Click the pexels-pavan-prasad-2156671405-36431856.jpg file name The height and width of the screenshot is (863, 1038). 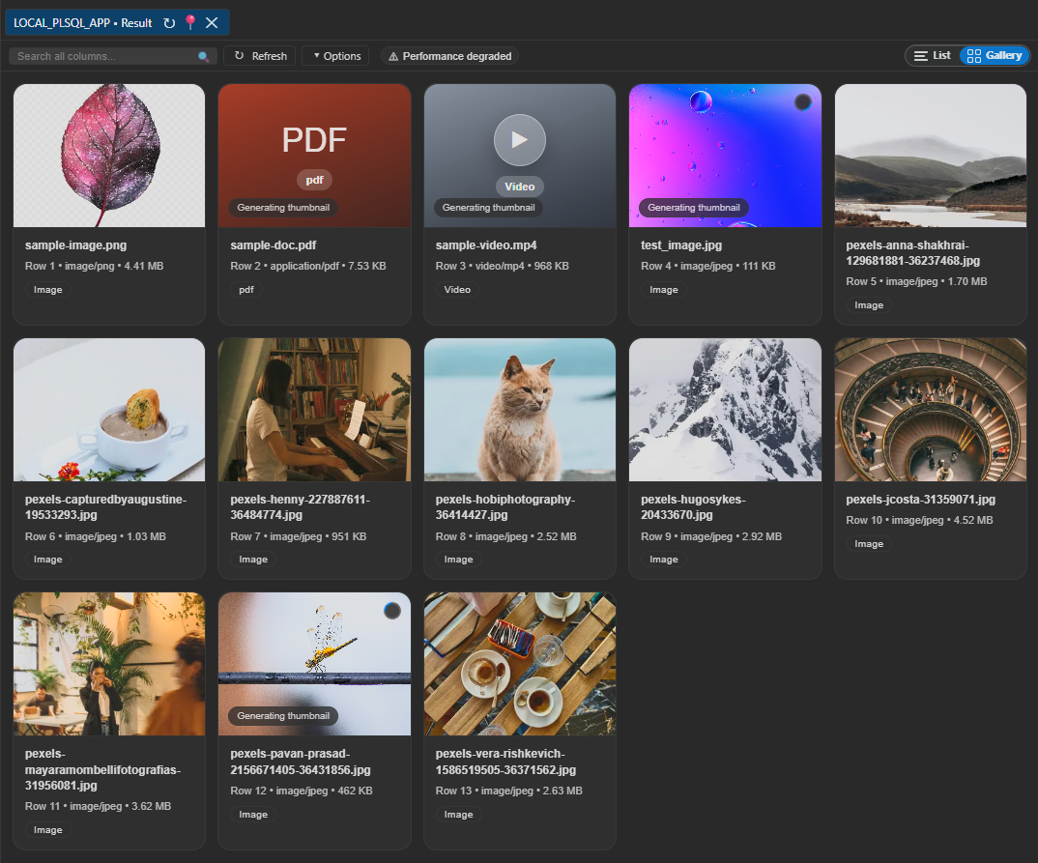click(301, 762)
